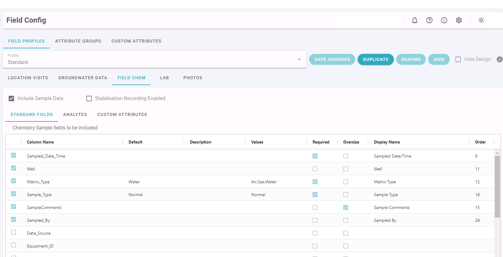
Task: Click the Required column header
Action: point(321,142)
